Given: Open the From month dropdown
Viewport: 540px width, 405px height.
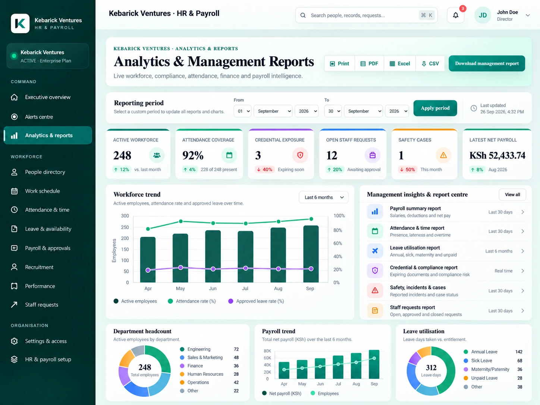Looking at the screenshot, I should [273, 111].
